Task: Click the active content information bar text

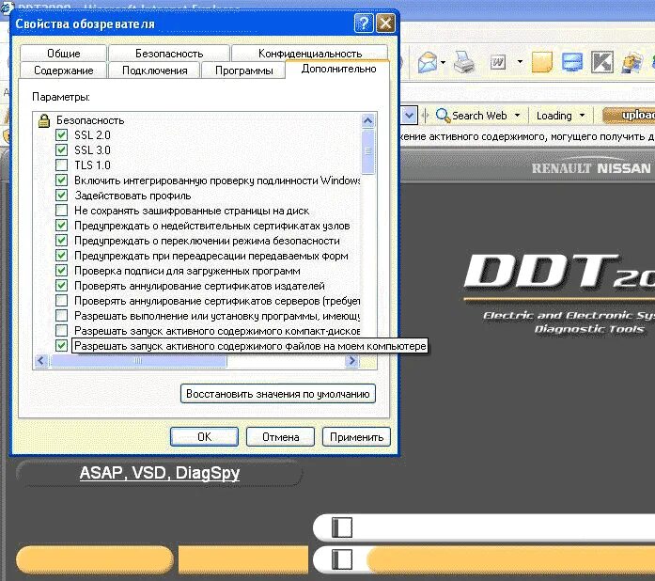Action: 527,136
